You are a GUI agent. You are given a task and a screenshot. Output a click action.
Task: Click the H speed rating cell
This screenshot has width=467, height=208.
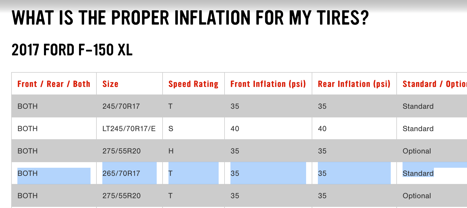tap(171, 151)
